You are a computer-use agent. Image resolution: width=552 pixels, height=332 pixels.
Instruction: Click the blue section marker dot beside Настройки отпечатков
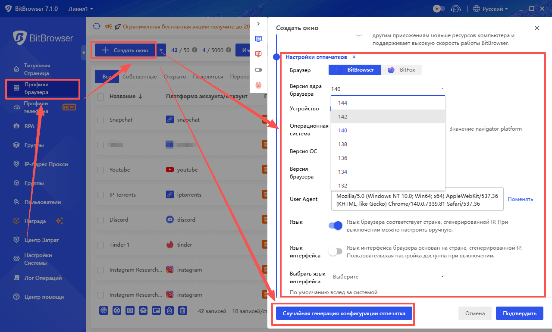coord(277,57)
